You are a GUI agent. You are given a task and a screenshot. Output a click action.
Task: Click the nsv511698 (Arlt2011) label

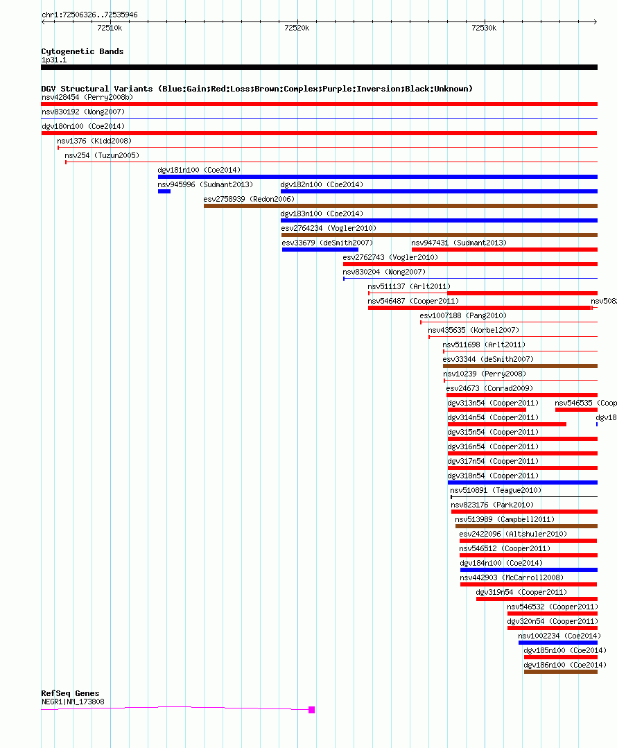tap(484, 345)
